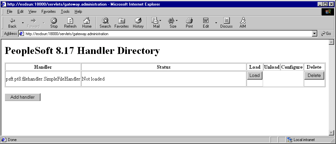The image size is (336, 144).
Task: Open the Mail button dropdown arrow
Action: tap(160, 21)
